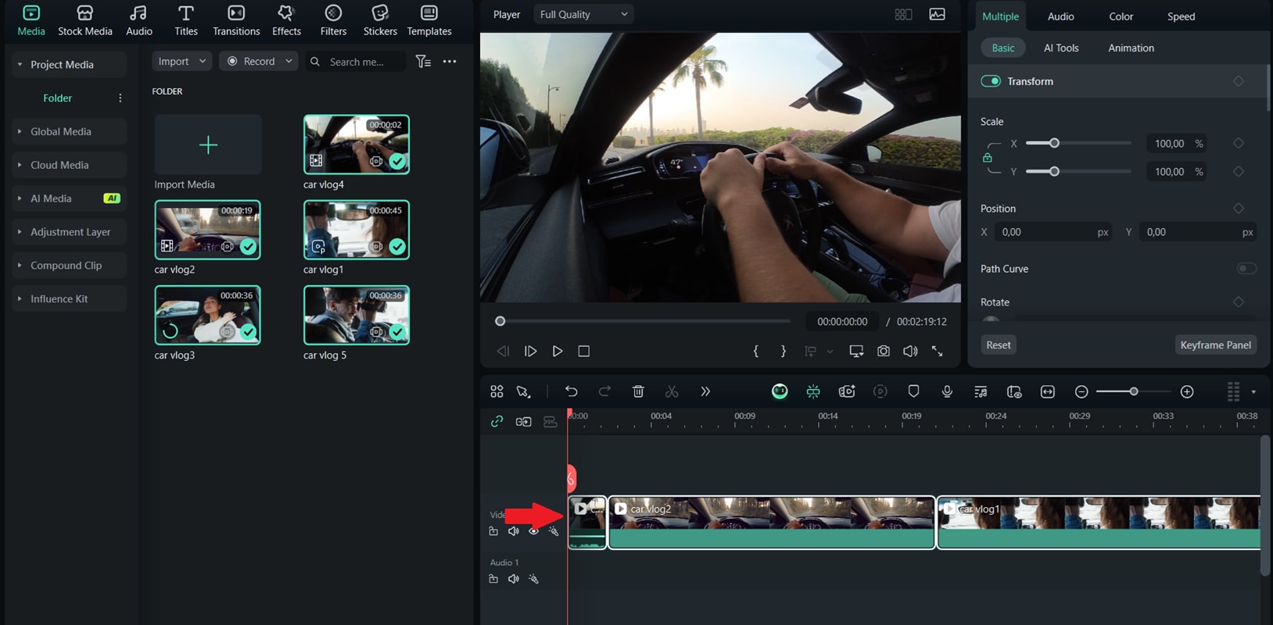Enable the Path Curve switch
The width and height of the screenshot is (1273, 625).
point(1246,269)
